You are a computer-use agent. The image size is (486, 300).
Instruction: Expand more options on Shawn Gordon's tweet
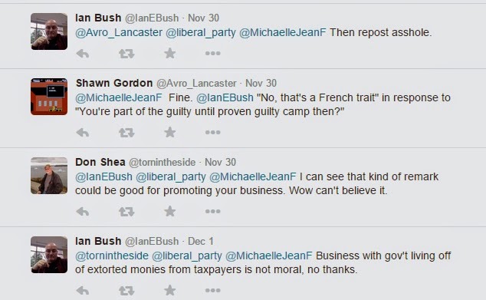point(212,133)
